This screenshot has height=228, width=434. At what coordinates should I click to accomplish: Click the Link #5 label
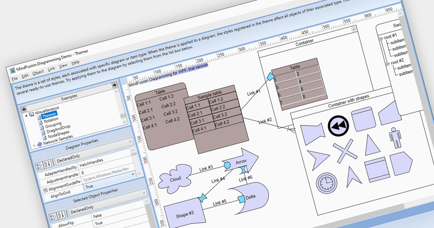coord(220,203)
